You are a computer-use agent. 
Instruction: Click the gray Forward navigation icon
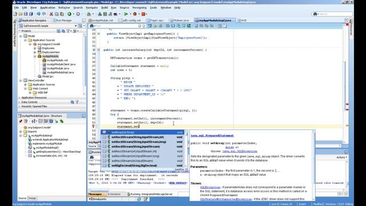pos(78,14)
